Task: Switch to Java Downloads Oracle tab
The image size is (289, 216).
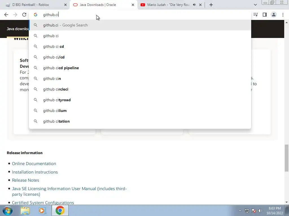Action: [x=104, y=5]
